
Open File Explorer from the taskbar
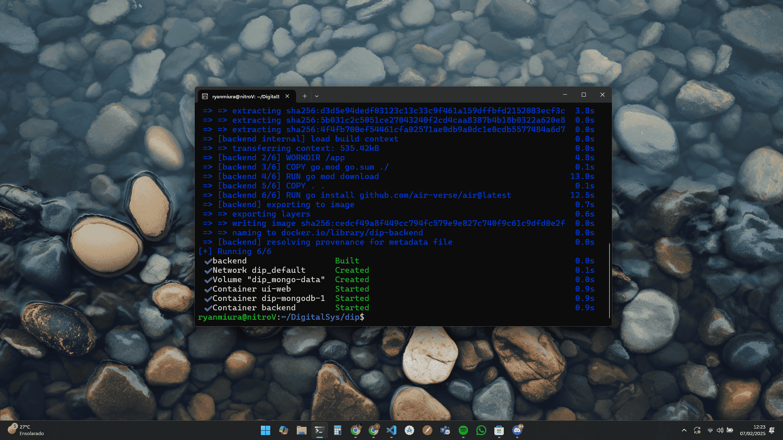[301, 430]
